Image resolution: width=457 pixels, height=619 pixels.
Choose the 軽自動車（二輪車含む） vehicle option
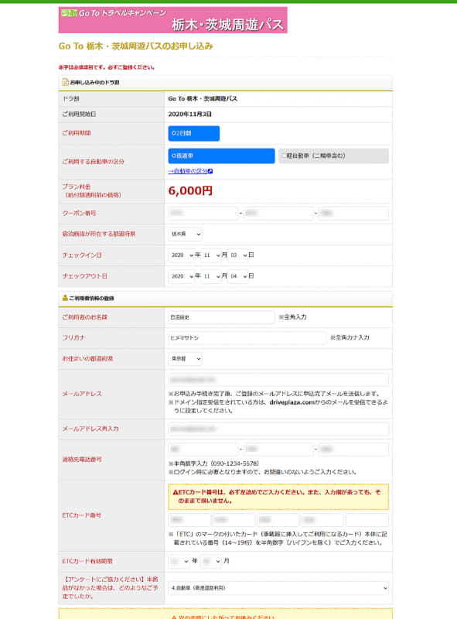[x=333, y=156]
